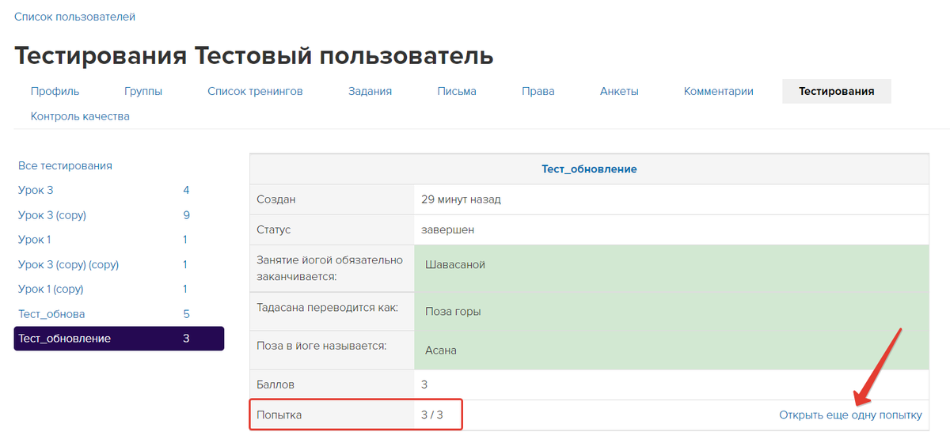Go to the Задания tab
This screenshot has height=447, width=950.
tap(370, 91)
